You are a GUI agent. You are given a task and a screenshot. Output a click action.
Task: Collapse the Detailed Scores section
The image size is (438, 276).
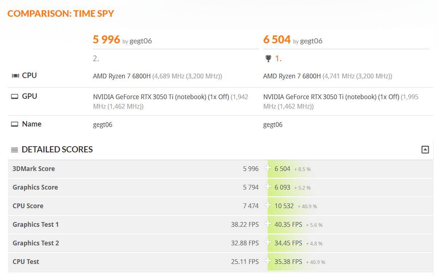click(425, 149)
